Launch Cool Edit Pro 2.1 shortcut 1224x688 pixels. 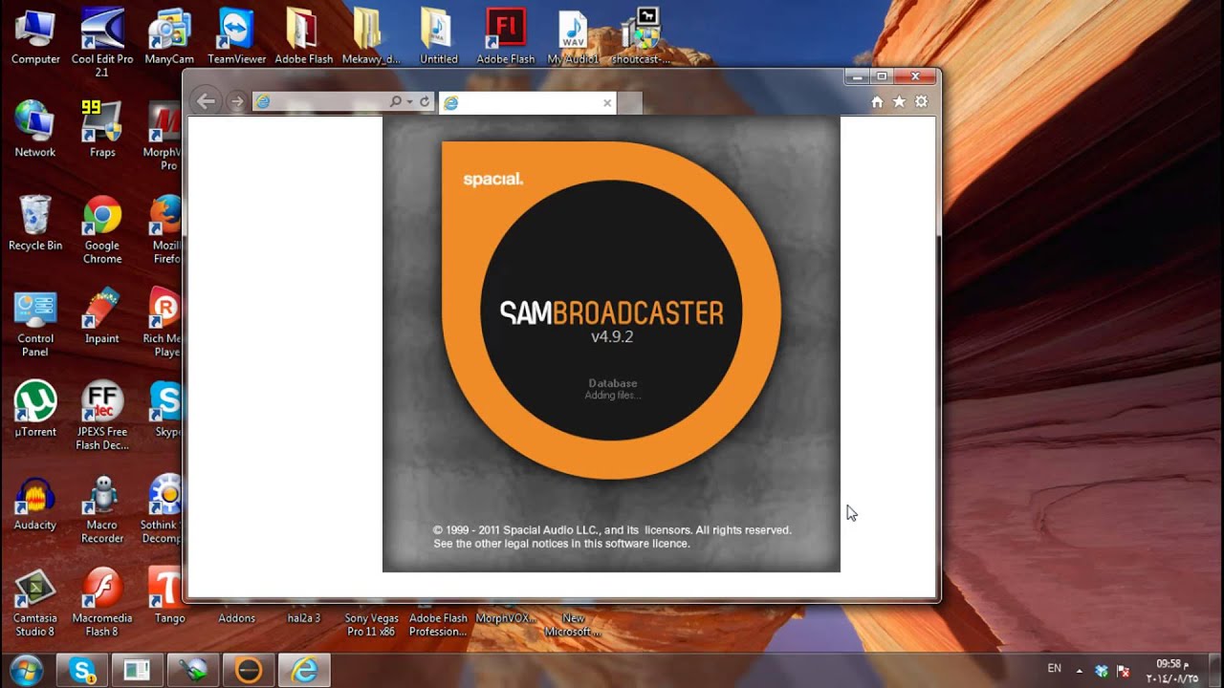point(102,42)
